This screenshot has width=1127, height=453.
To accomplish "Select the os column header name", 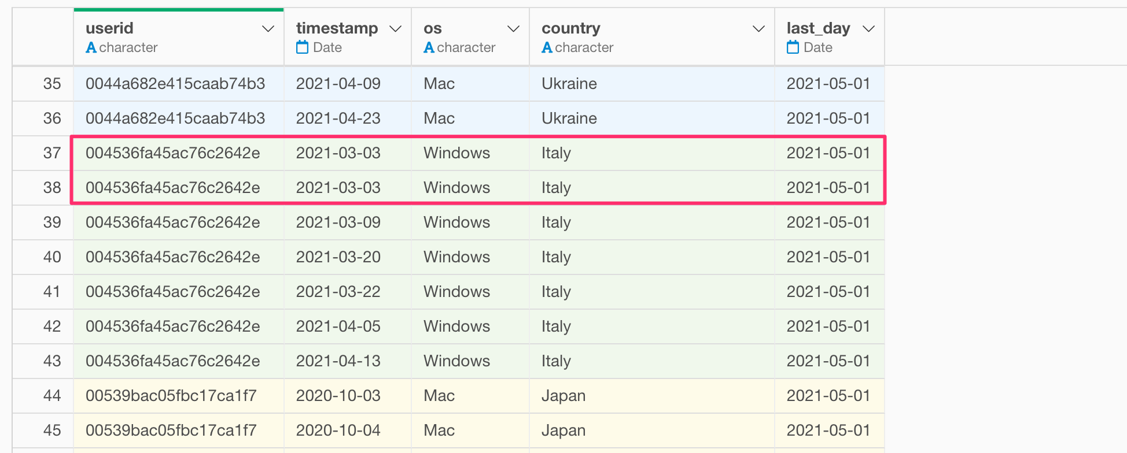I will click(433, 28).
